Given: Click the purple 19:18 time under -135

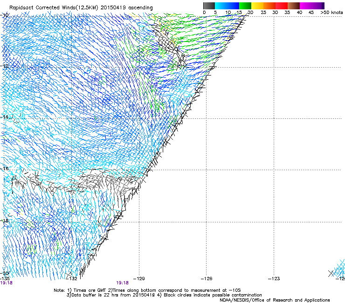Looking at the screenshot, I should point(6,283).
